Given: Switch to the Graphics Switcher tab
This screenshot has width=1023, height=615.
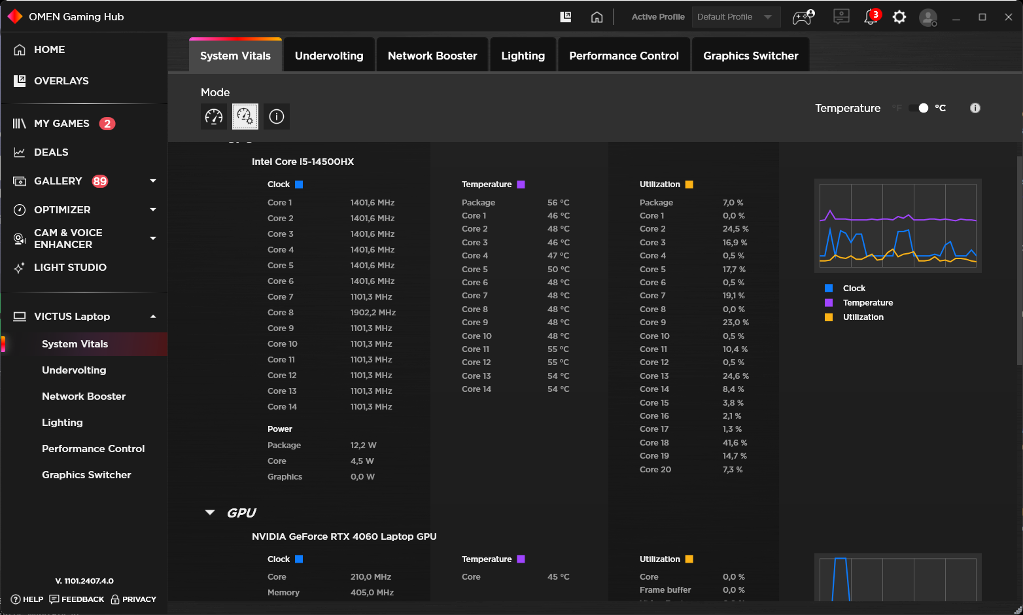Looking at the screenshot, I should point(751,56).
